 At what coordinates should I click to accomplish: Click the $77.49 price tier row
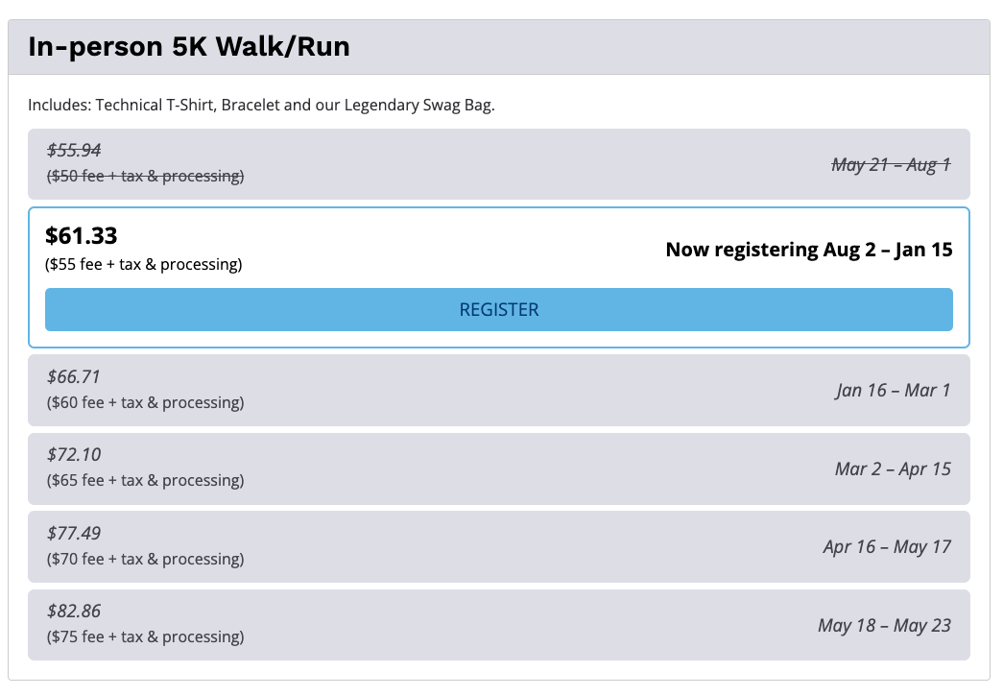point(498,547)
